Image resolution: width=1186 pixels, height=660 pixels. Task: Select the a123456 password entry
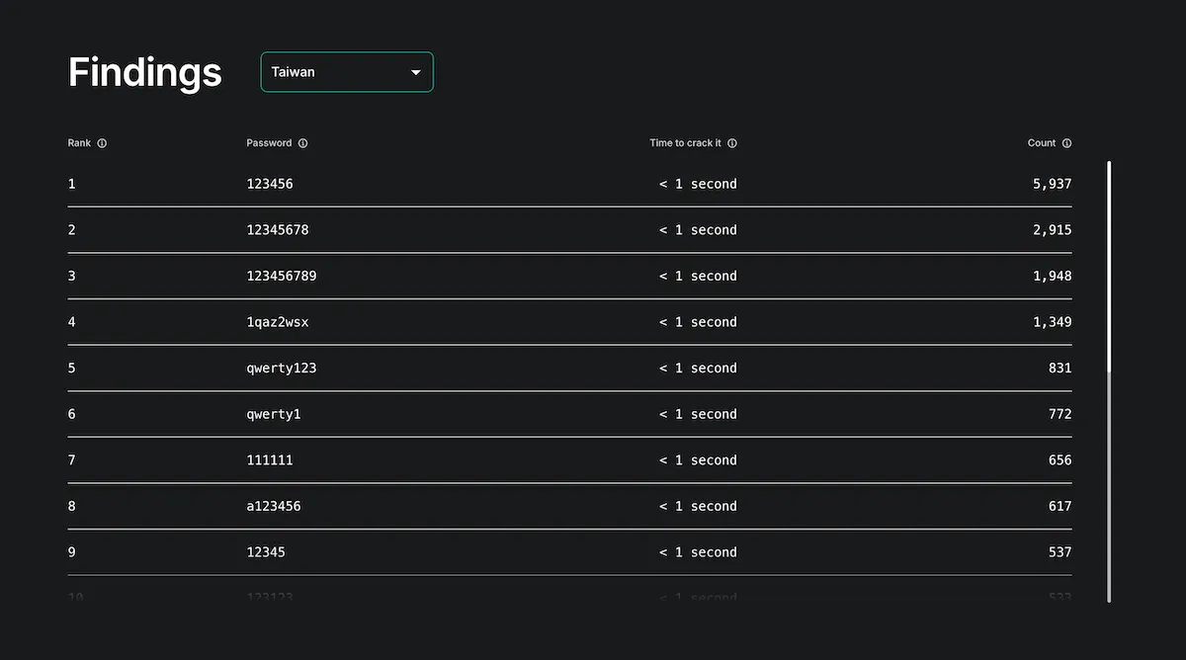(x=274, y=506)
